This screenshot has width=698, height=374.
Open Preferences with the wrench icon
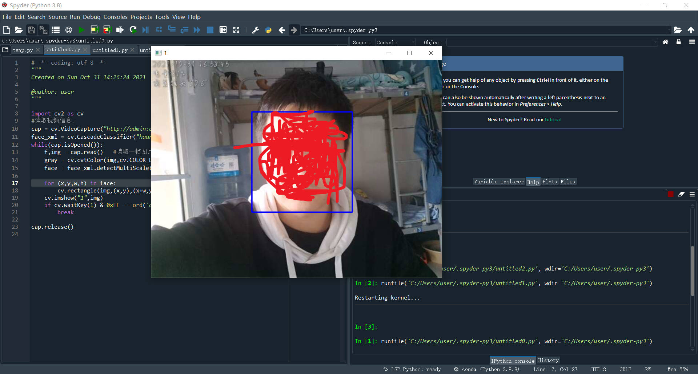click(x=256, y=30)
